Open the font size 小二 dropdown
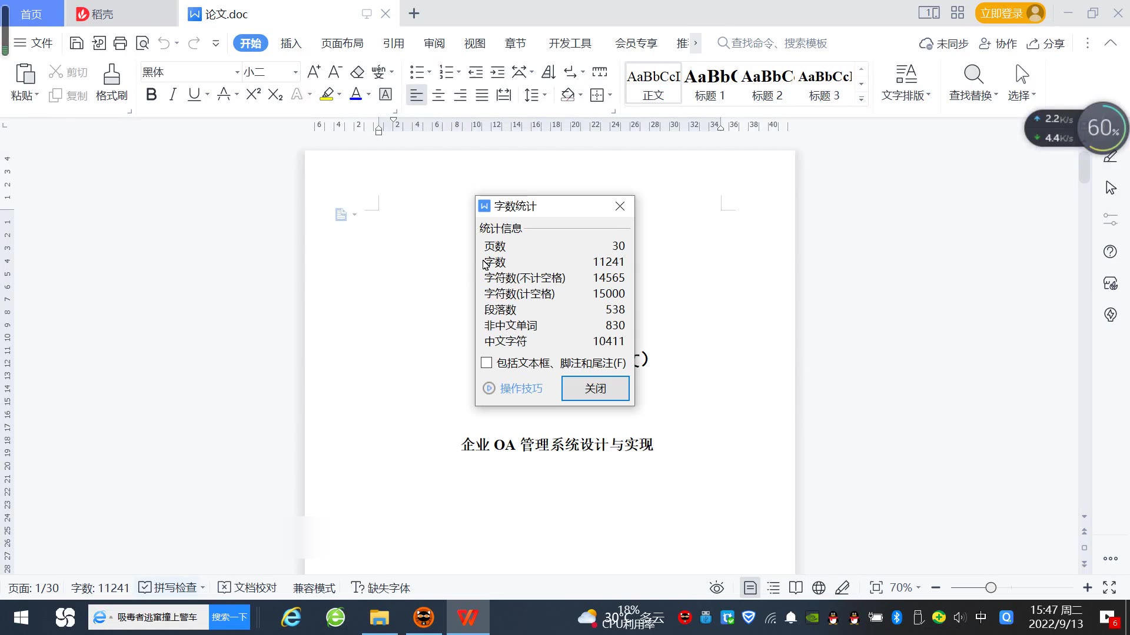This screenshot has height=635, width=1130. tap(295, 72)
